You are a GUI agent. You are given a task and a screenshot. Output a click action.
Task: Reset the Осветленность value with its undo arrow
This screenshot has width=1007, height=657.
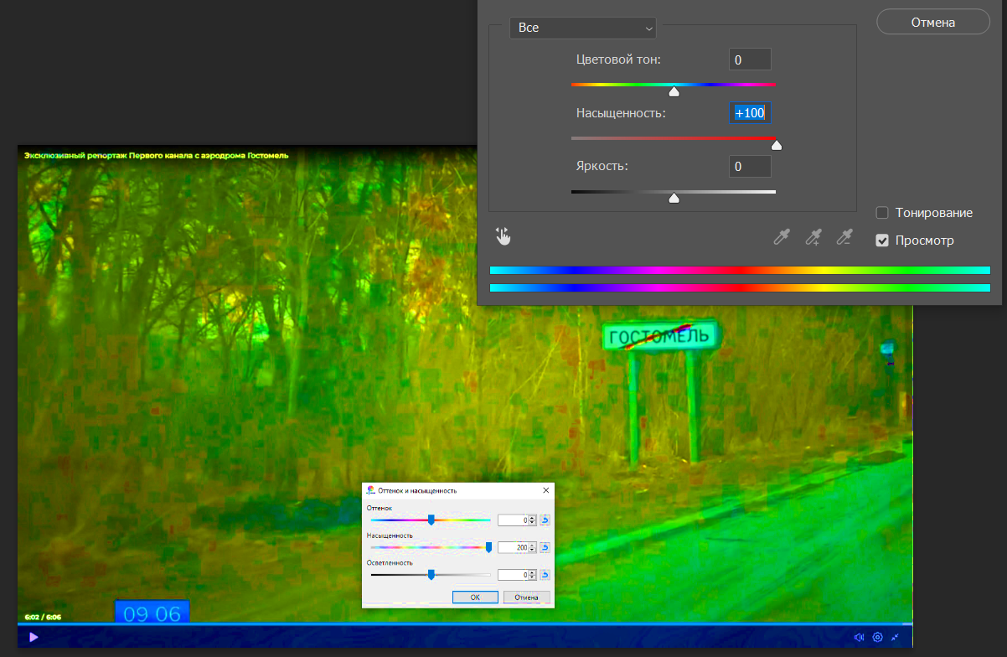[545, 575]
